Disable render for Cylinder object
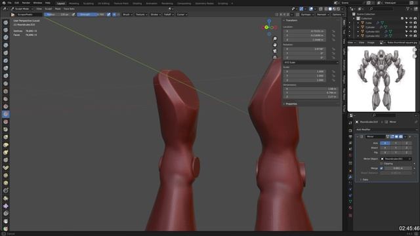The height and width of the screenshot is (236, 420). (415, 28)
